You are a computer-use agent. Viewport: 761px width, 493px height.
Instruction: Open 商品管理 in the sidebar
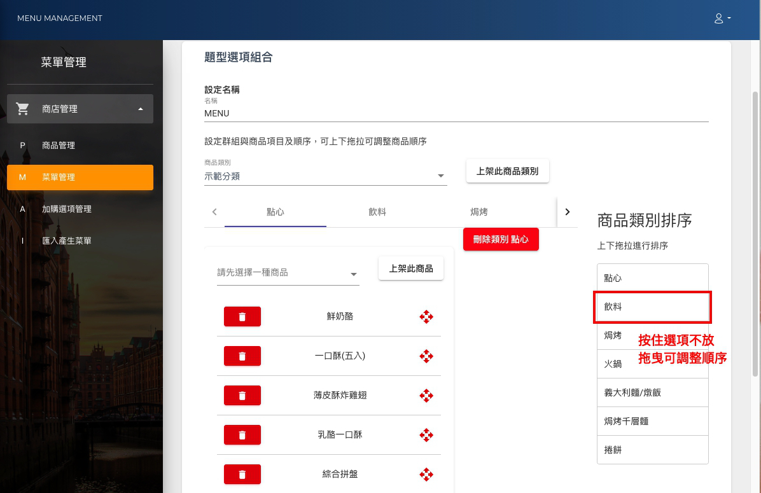coord(80,146)
